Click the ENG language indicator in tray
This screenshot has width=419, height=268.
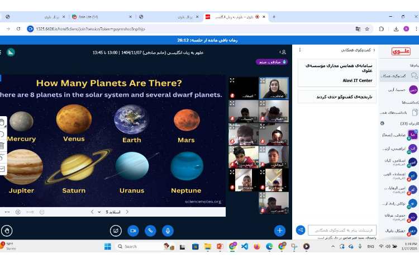tap(370, 246)
